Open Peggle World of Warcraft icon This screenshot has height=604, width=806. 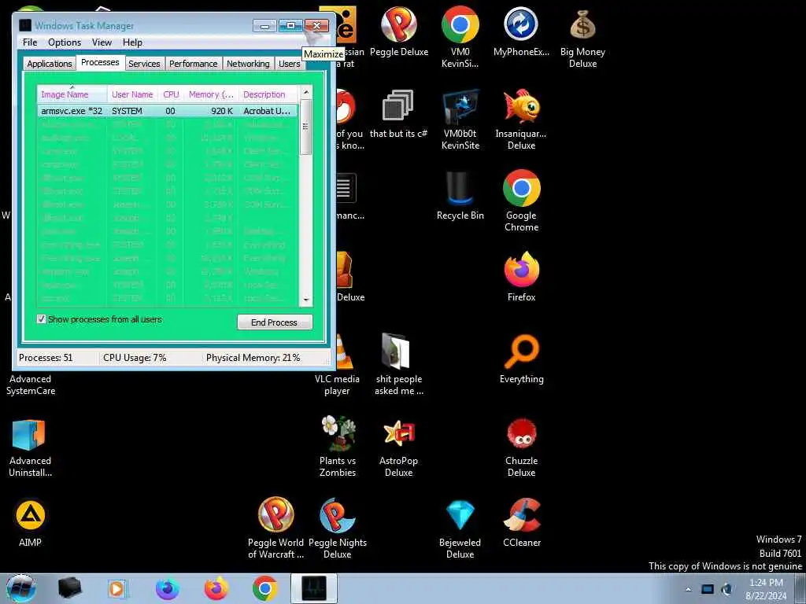[275, 528]
